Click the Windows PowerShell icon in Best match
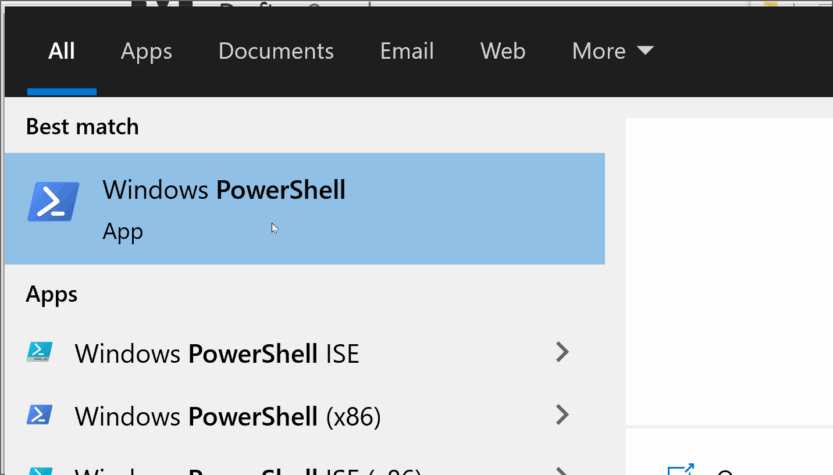This screenshot has width=833, height=475. (53, 201)
